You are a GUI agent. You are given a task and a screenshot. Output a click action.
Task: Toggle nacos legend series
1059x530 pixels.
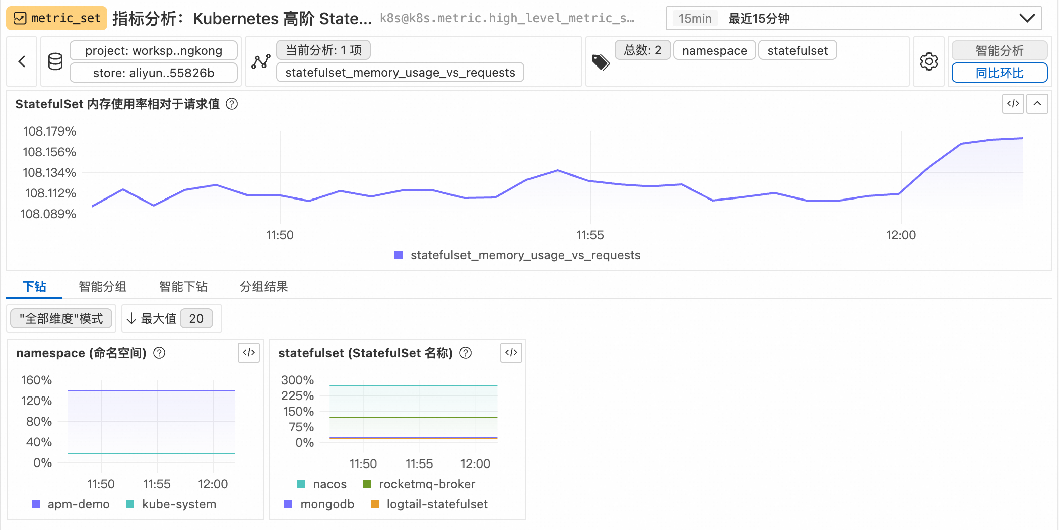click(321, 484)
